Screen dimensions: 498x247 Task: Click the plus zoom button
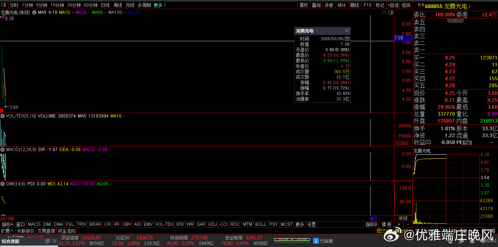[x=399, y=224]
